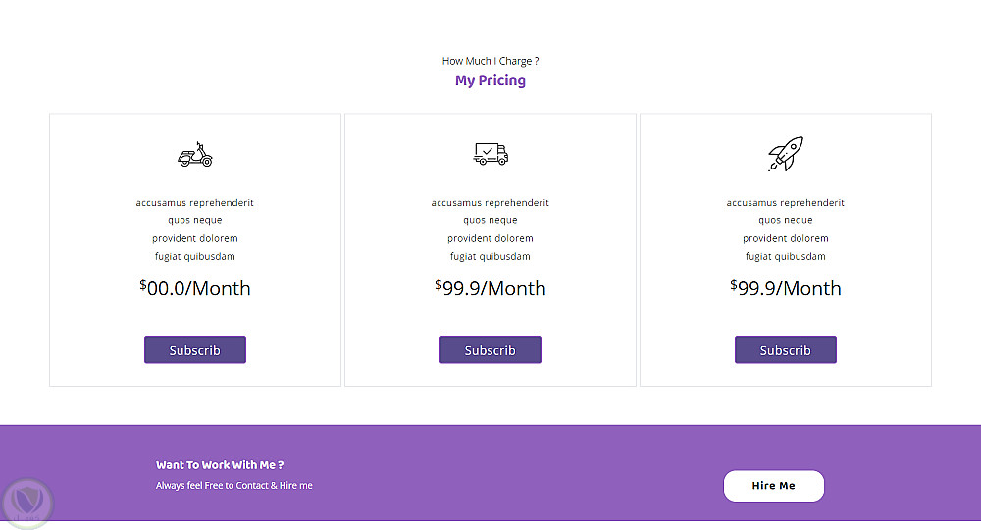Click the 'How Much I Charge ?' subtitle
The width and height of the screenshot is (981, 530).
[x=490, y=61]
